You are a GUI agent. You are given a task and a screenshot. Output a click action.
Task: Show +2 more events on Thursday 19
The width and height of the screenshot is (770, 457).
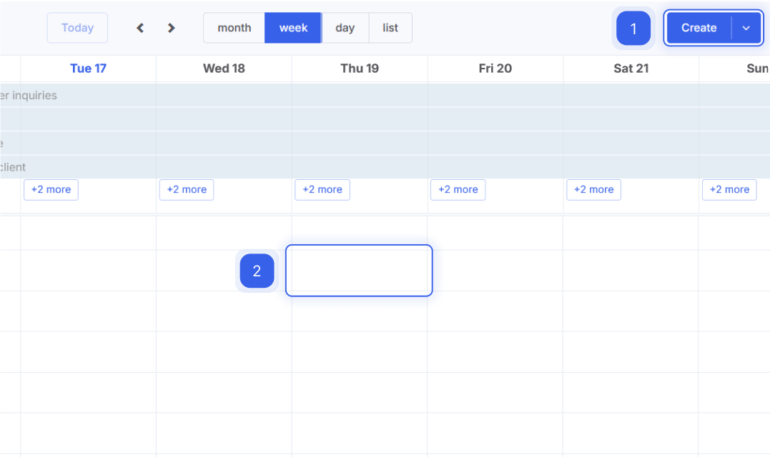[x=322, y=189]
